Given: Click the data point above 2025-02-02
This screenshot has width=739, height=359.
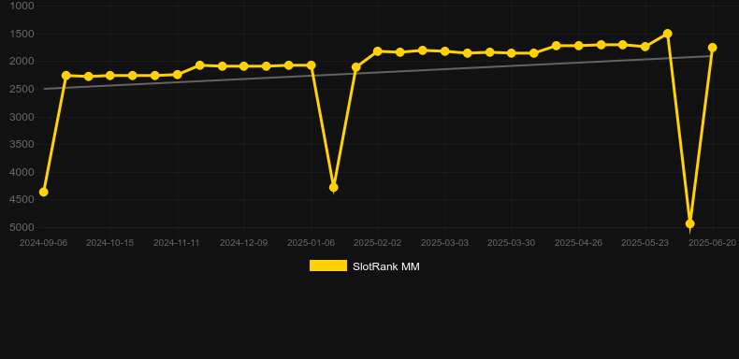Looking at the screenshot, I should tap(378, 51).
